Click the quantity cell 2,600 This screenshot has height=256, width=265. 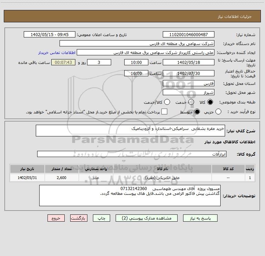[62, 178]
